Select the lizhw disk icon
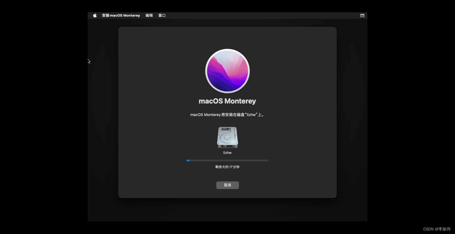The height and width of the screenshot is (234, 455). pyautogui.click(x=227, y=138)
